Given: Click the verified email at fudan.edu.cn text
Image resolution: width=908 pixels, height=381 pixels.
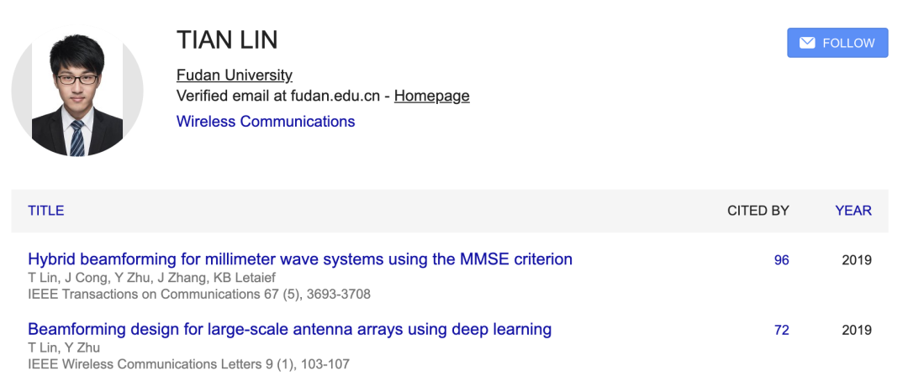Looking at the screenshot, I should (282, 96).
